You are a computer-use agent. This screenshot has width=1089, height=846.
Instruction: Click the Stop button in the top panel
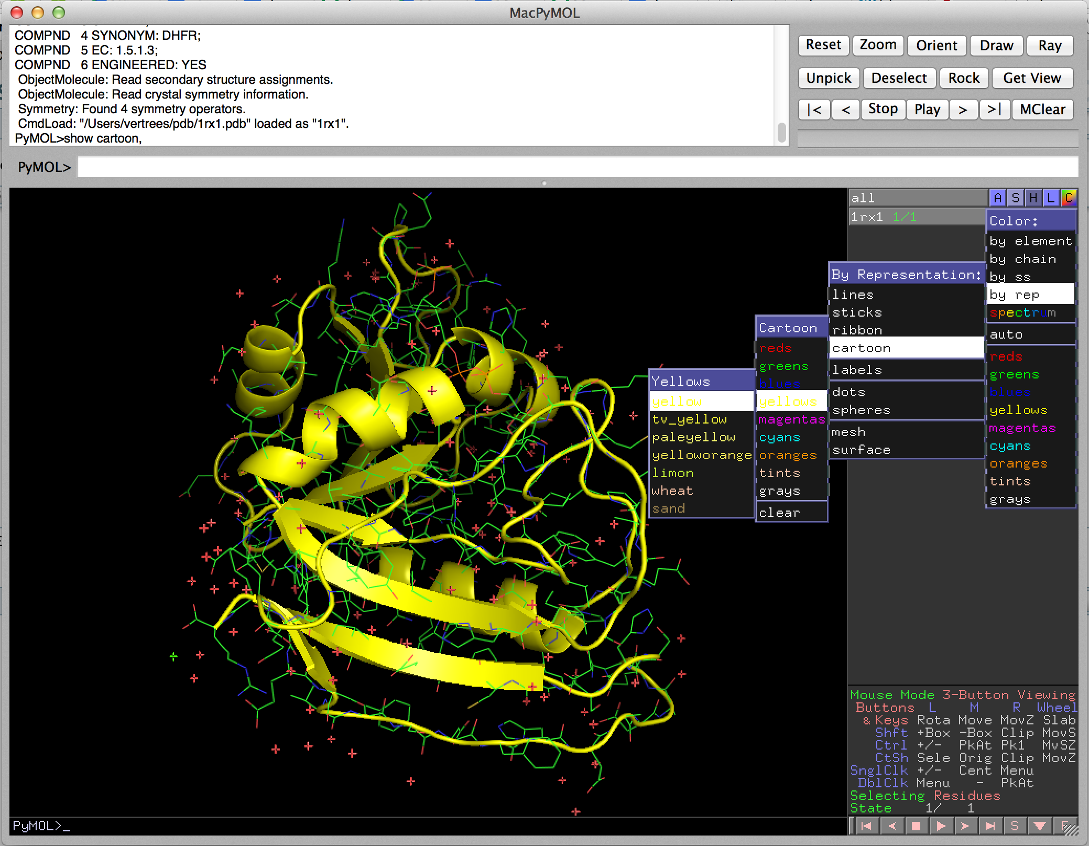tap(883, 110)
